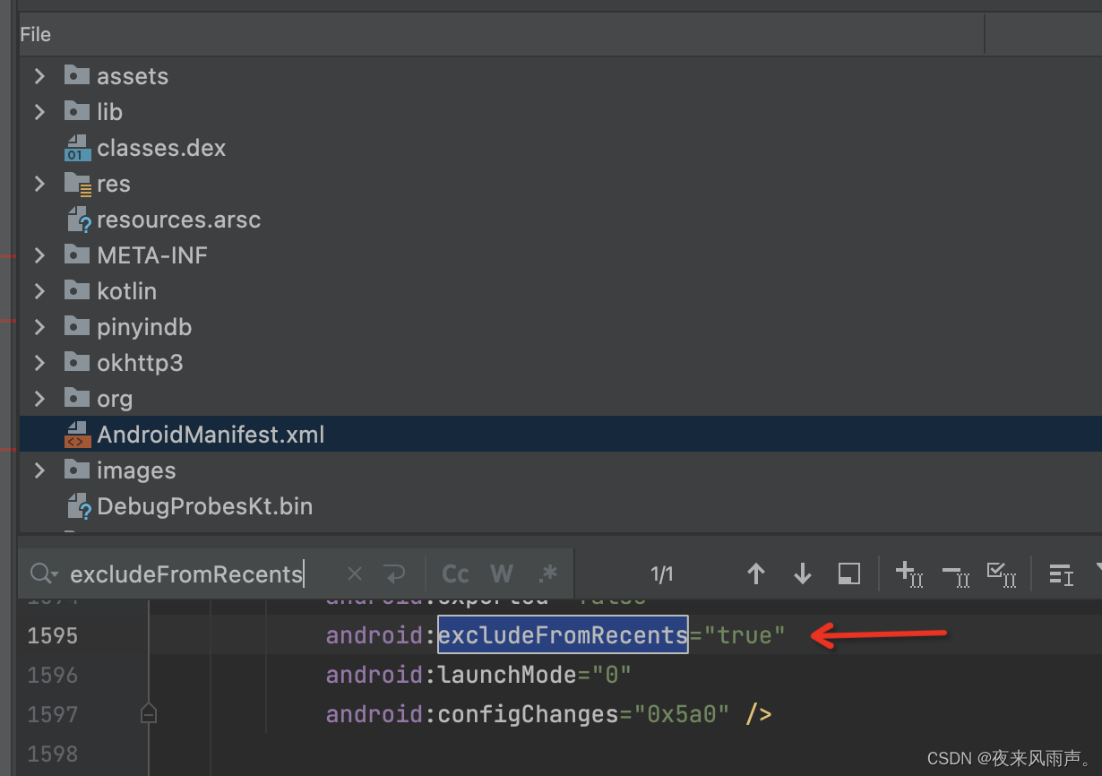Expand the okhttp3 folder
The height and width of the screenshot is (776, 1102).
tap(39, 363)
